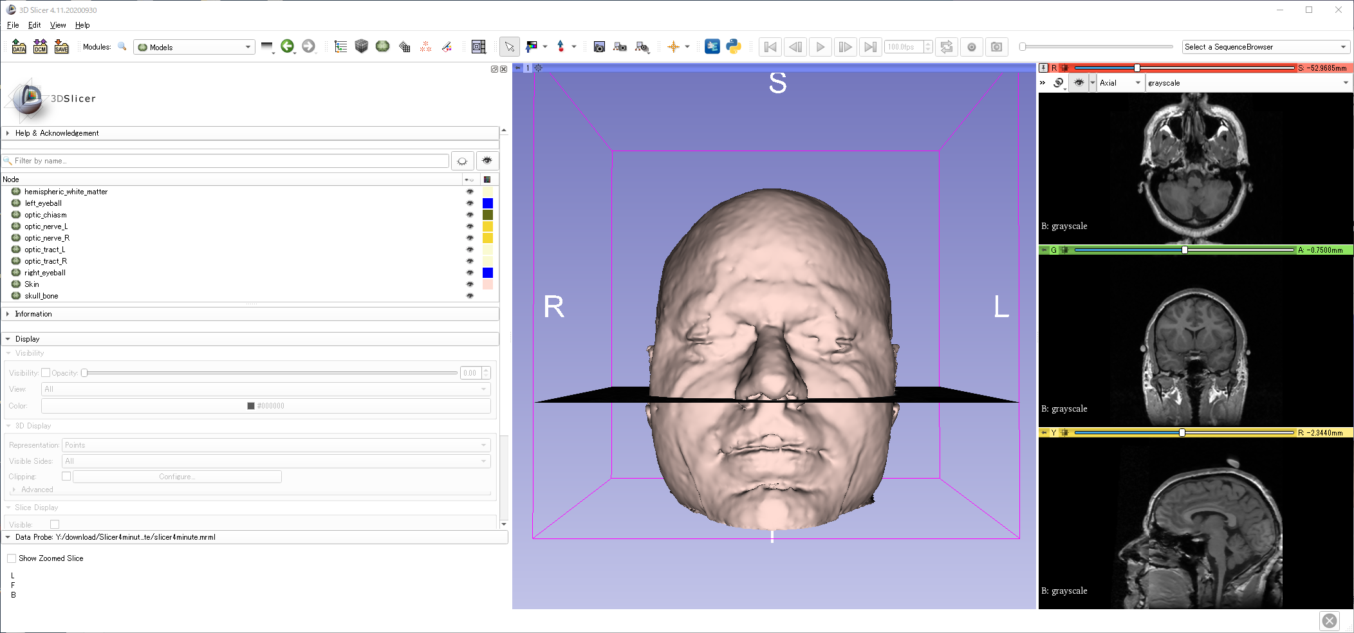This screenshot has height=633, width=1354.
Task: Click the SAVE scene icon
Action: click(61, 46)
